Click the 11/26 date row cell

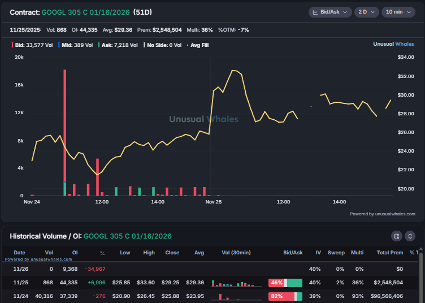(x=20, y=269)
